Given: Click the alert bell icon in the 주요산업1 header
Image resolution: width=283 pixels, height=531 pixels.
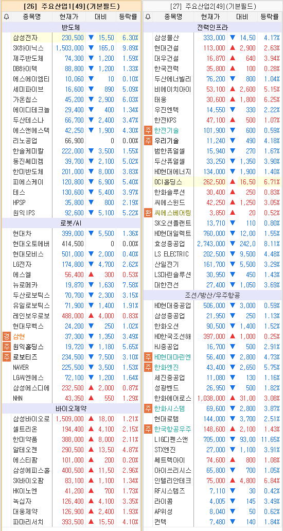Looking at the screenshot, I should click(x=6, y=17).
